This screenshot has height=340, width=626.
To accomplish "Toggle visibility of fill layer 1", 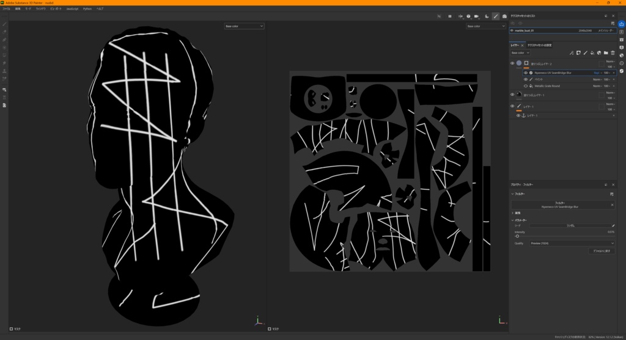I will point(512,95).
